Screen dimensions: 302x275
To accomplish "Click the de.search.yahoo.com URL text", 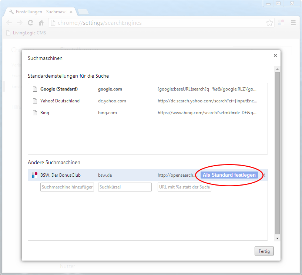I will click(x=207, y=101).
